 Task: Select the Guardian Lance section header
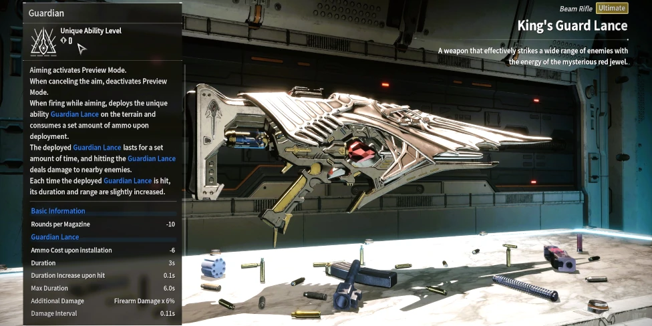pos(55,237)
